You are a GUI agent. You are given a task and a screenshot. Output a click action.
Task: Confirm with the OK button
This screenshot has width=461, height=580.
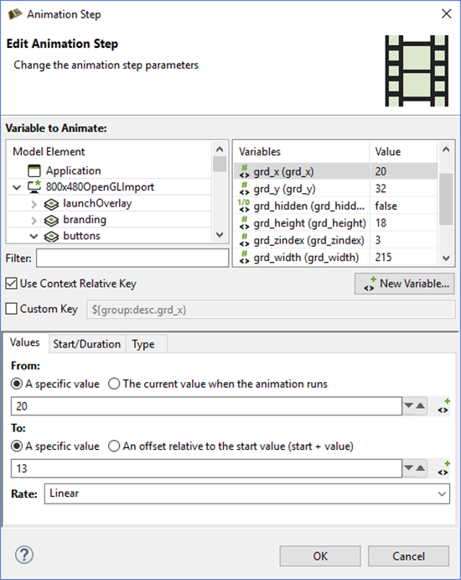pyautogui.click(x=320, y=556)
